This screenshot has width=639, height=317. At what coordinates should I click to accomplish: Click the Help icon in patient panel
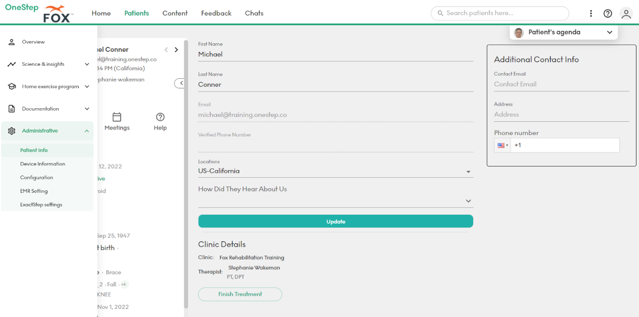click(160, 117)
